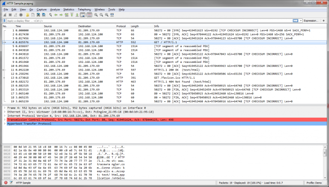Image resolution: width=329 pixels, height=187 pixels.
Task: Click the reload capture file icon
Action: [43, 15]
